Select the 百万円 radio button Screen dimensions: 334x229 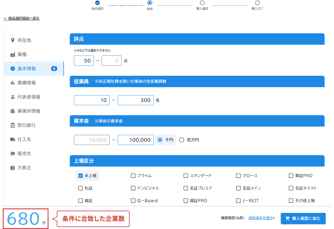[182, 140]
